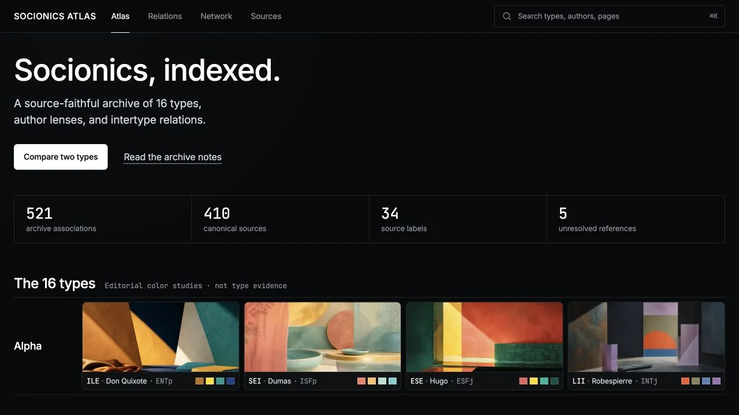Click the "Editorial color studies · not type evidence" note

(x=196, y=286)
